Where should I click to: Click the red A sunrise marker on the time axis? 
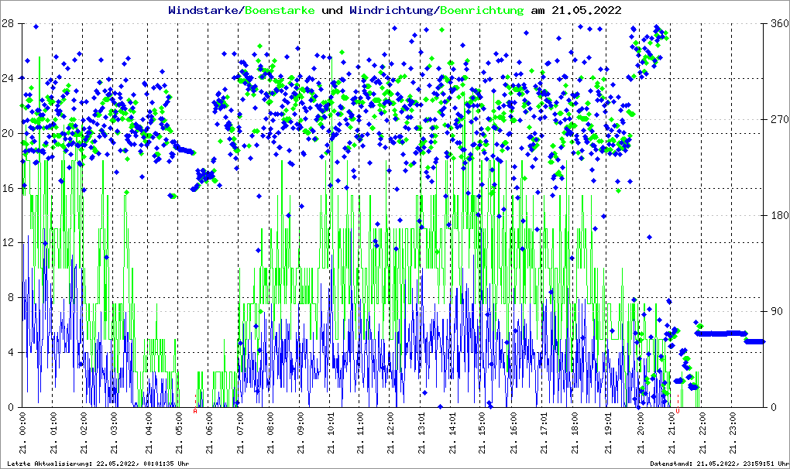(x=194, y=411)
